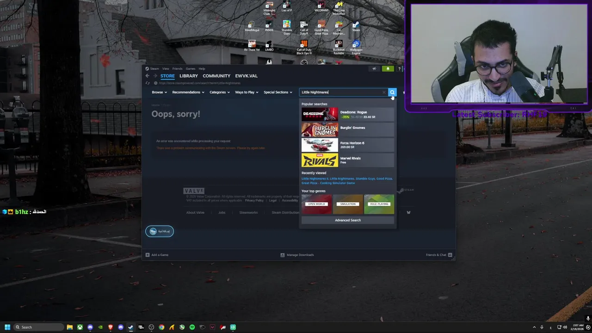Go back with Steam's left arrow

click(x=147, y=76)
